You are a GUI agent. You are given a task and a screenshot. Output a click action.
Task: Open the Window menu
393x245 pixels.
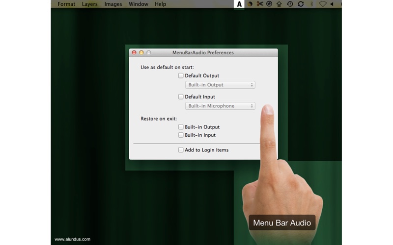click(139, 4)
